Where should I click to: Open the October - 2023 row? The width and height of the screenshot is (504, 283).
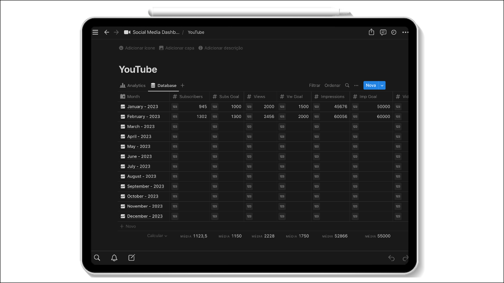(143, 196)
